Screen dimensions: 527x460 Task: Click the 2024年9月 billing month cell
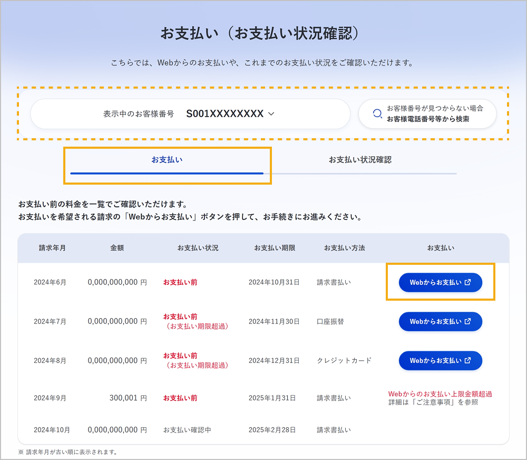50,398
